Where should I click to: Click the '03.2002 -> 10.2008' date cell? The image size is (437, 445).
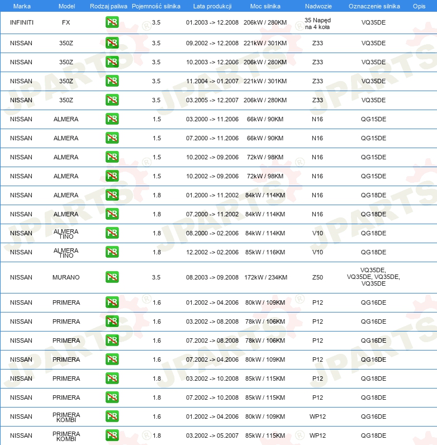click(x=212, y=378)
